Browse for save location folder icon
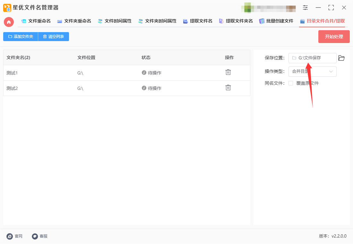Viewport: 353px width, 244px height. coord(341,58)
